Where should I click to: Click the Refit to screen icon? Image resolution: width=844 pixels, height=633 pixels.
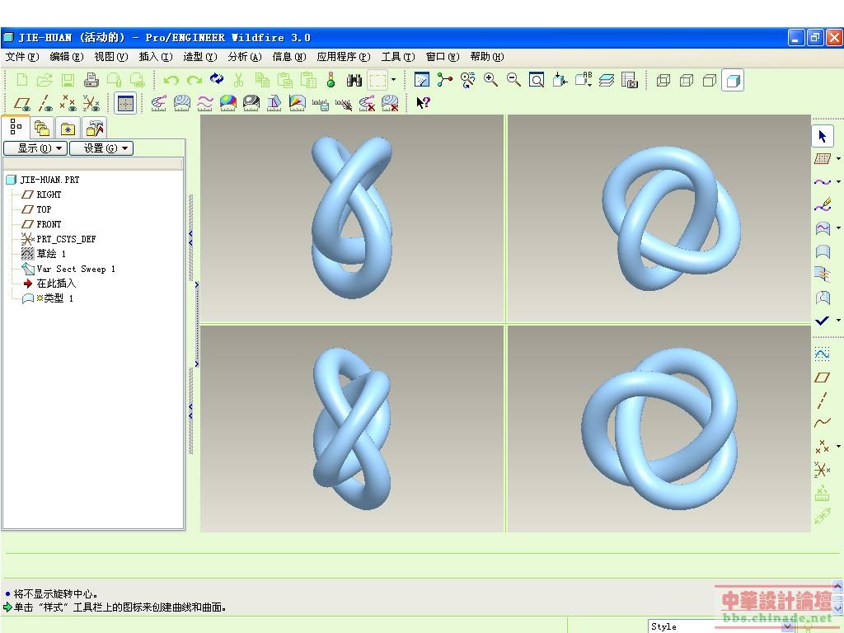pyautogui.click(x=537, y=80)
